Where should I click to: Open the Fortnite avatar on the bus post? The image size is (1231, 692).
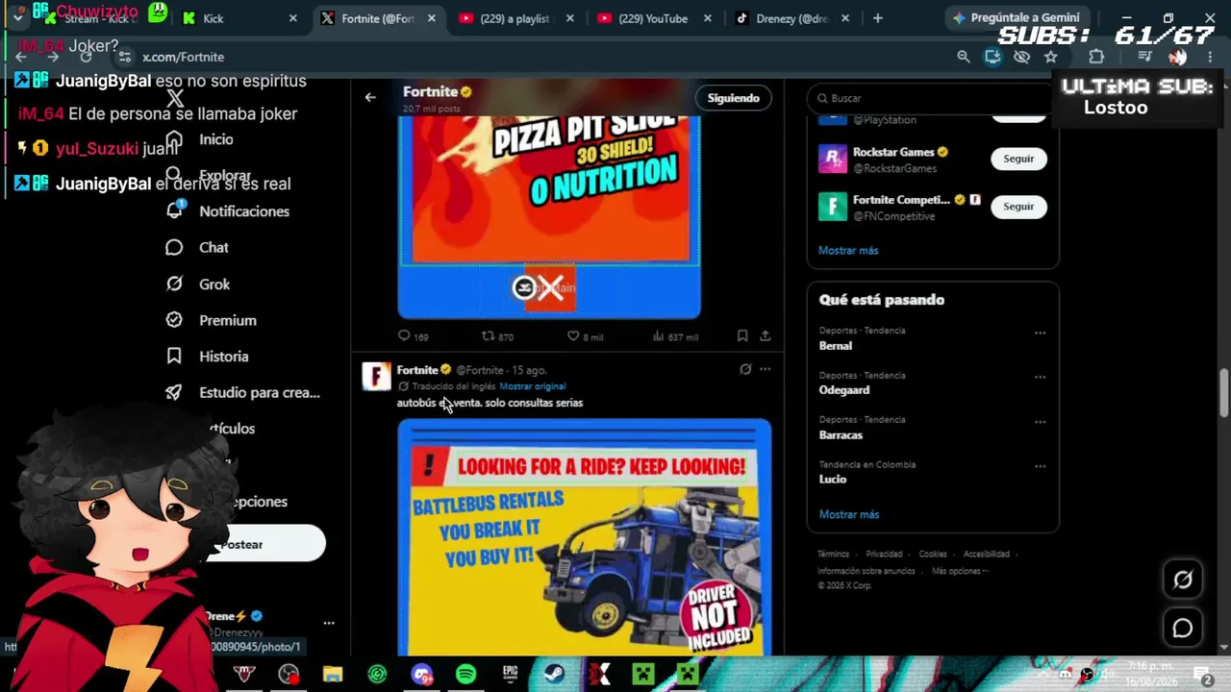[x=376, y=376]
